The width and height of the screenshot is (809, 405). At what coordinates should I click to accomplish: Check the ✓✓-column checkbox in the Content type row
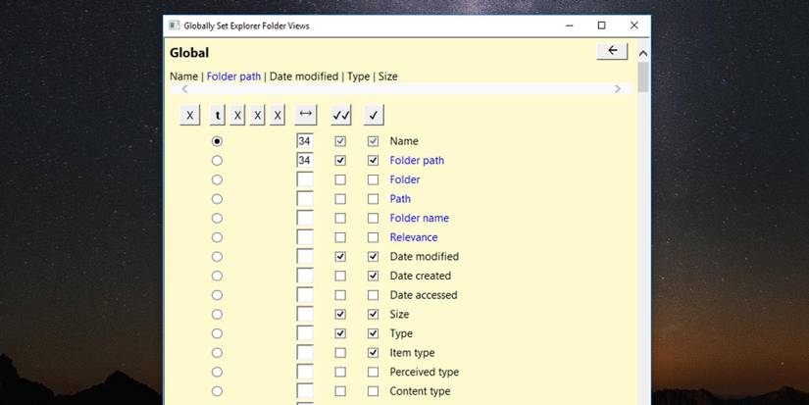[340, 391]
